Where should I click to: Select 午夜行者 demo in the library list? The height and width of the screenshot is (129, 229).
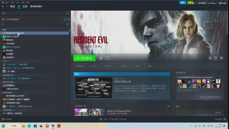pos(12,89)
